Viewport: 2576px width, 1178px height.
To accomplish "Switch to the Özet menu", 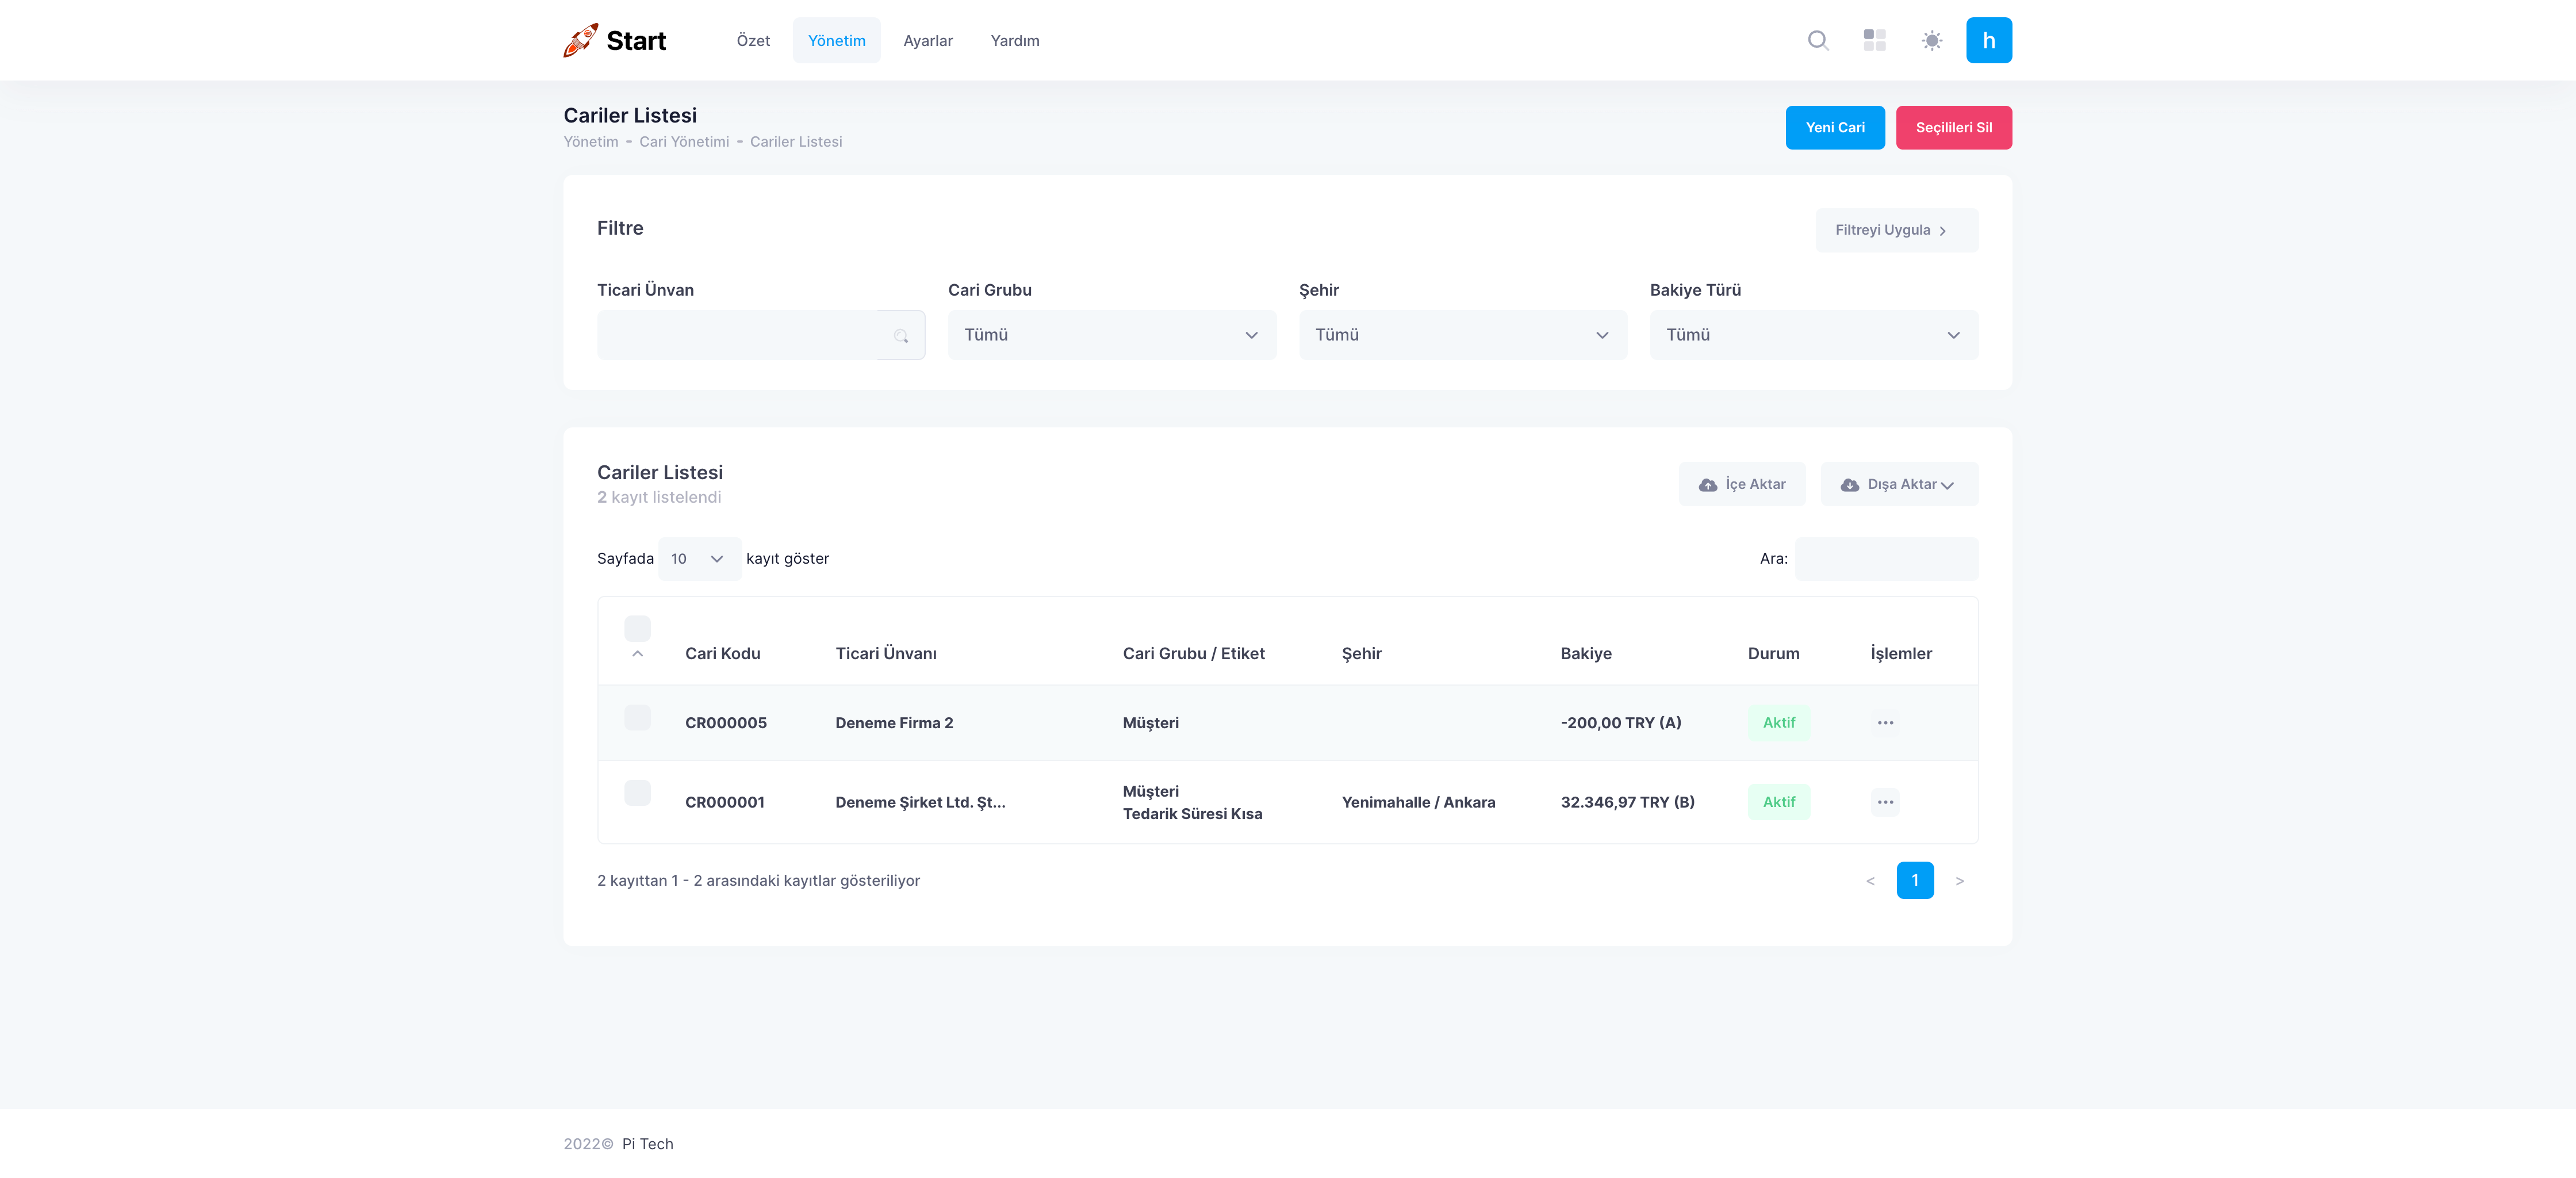I will coord(753,41).
